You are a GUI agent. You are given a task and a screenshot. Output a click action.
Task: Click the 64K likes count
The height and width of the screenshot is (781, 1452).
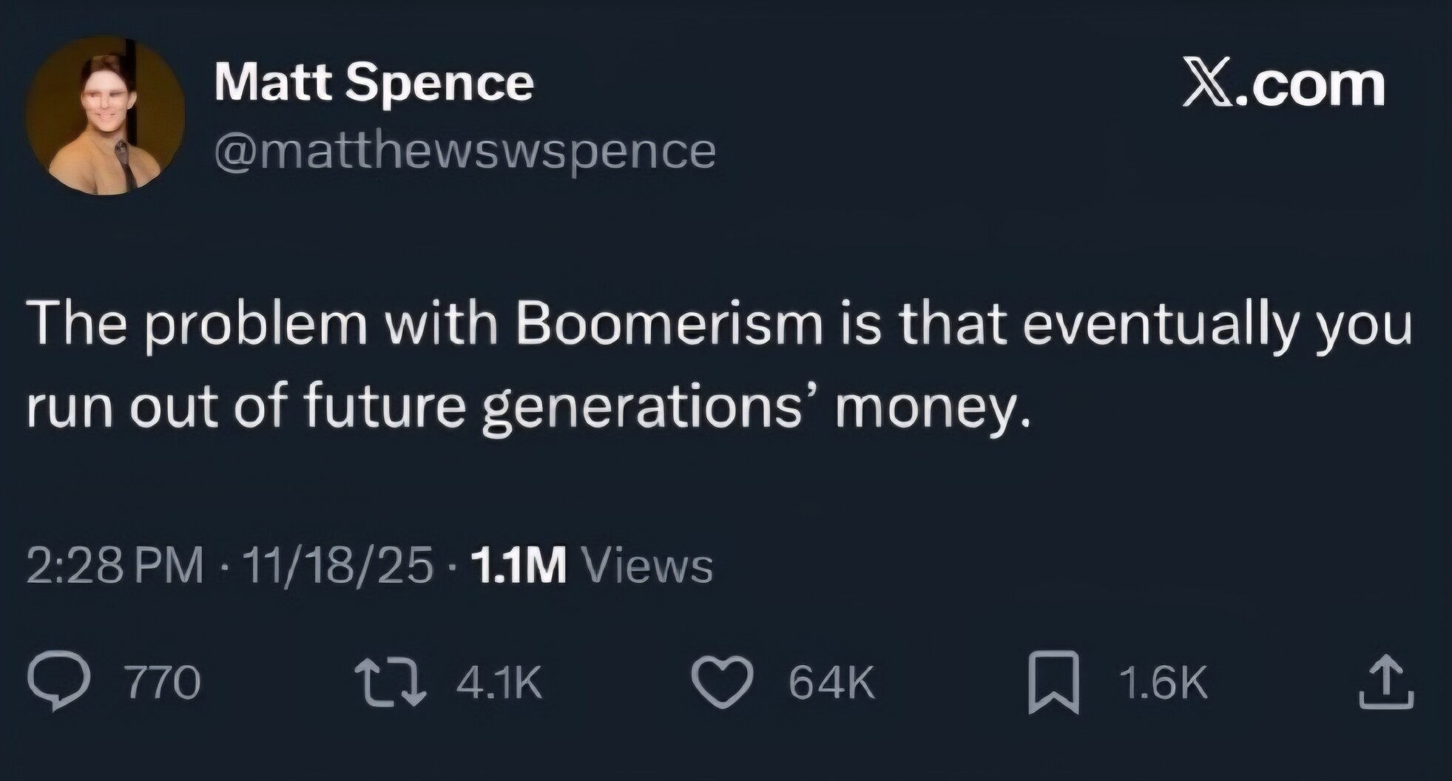[x=831, y=682]
